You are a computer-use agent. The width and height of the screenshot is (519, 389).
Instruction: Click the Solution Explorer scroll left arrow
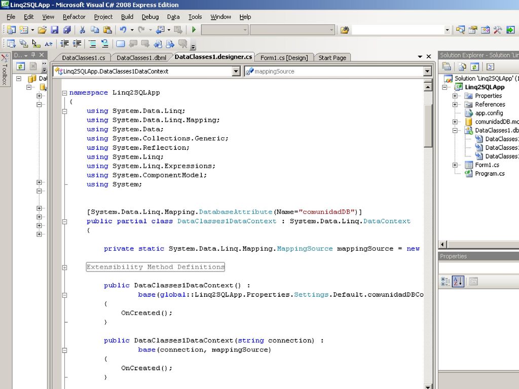point(443,245)
